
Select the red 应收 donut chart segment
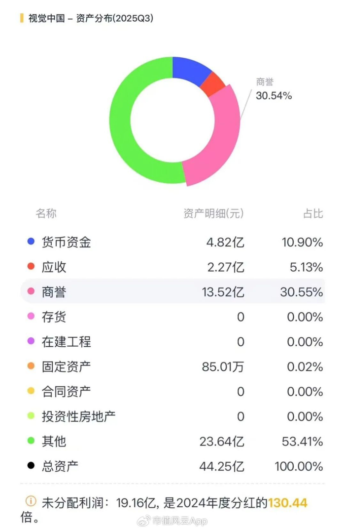[x=212, y=83]
